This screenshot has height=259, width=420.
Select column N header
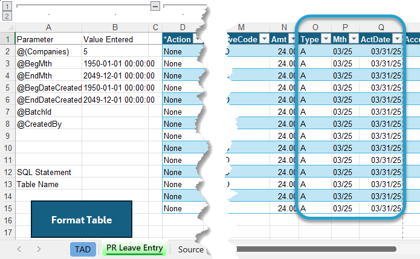pyautogui.click(x=284, y=27)
